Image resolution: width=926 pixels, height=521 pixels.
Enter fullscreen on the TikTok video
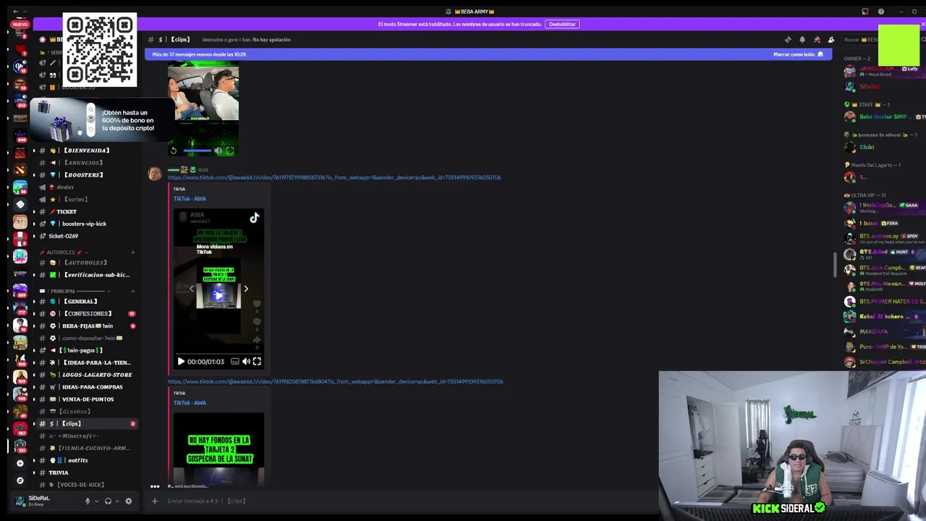click(257, 361)
